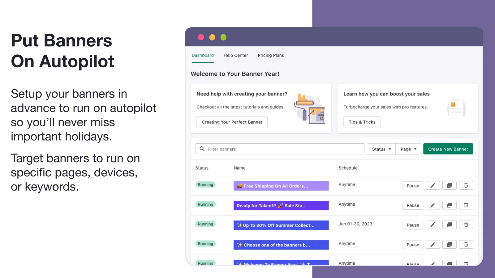This screenshot has width=495, height=278.
Task: Trash the Choose one of the banners row
Action: click(x=466, y=245)
